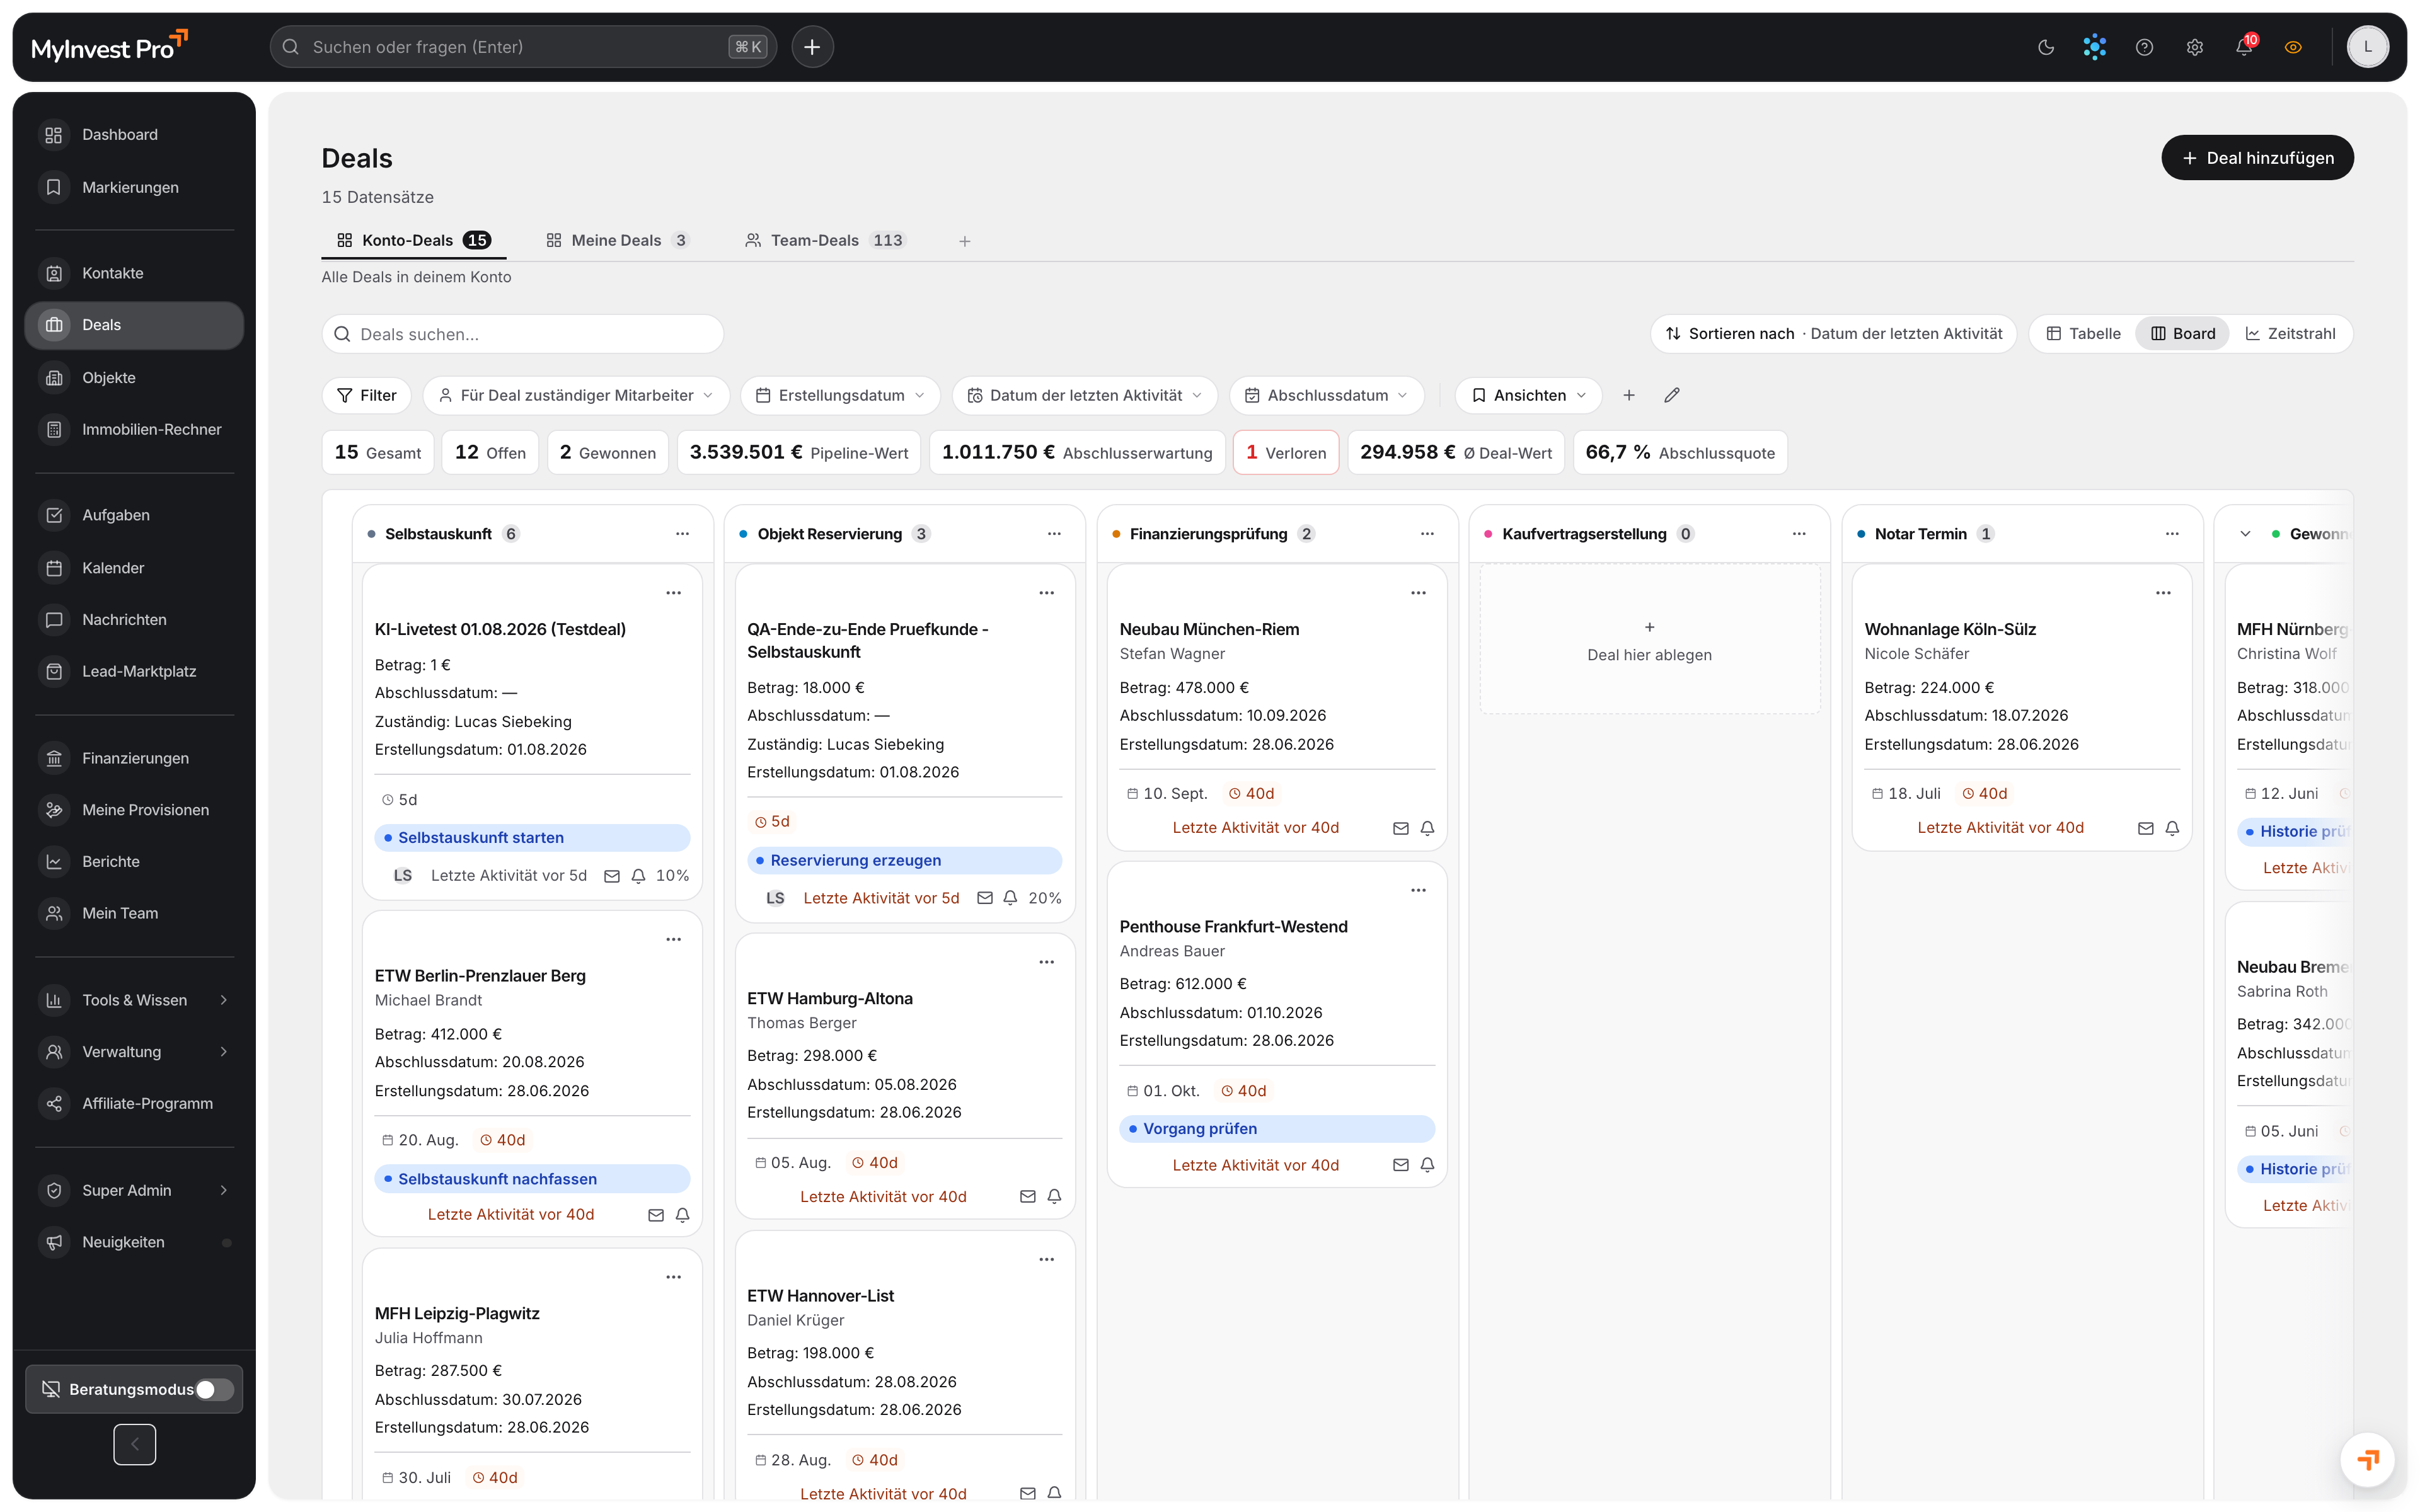Open the help question mark icon
2420x1512 pixels.
(2144, 47)
